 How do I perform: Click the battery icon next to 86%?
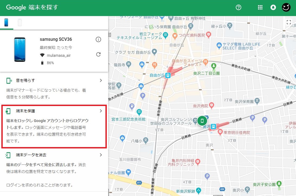42,63
